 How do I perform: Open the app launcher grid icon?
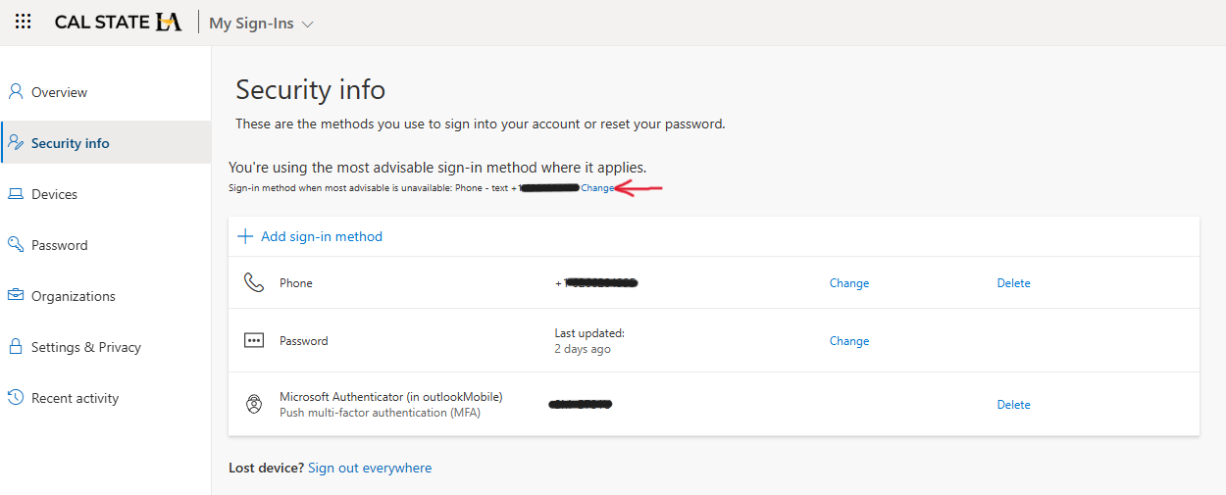(x=24, y=22)
